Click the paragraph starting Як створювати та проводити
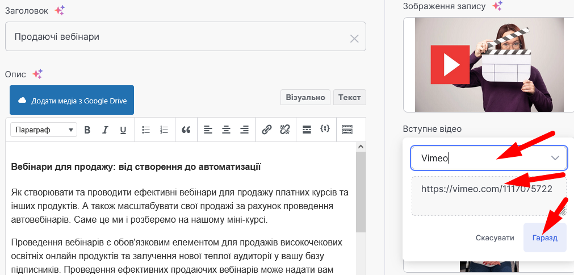The height and width of the screenshot is (275, 574). tap(180, 206)
